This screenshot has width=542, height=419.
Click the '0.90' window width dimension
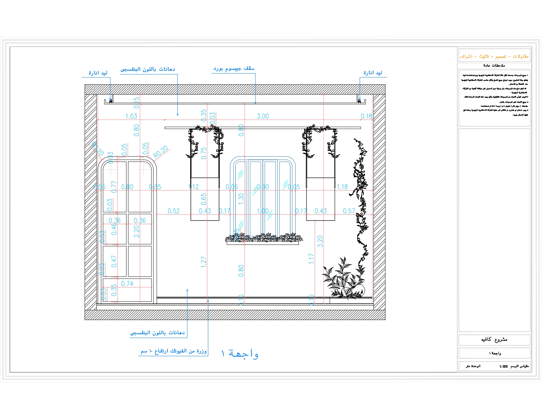pyautogui.click(x=263, y=187)
